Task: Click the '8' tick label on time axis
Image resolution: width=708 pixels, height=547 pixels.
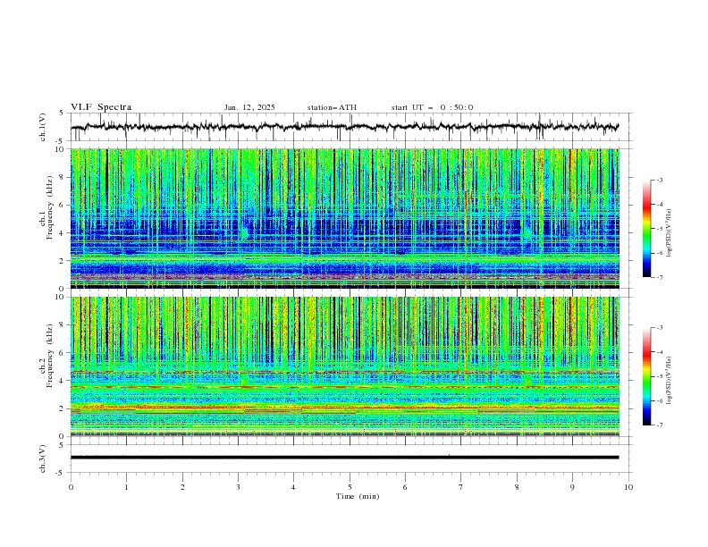Action: tap(517, 487)
